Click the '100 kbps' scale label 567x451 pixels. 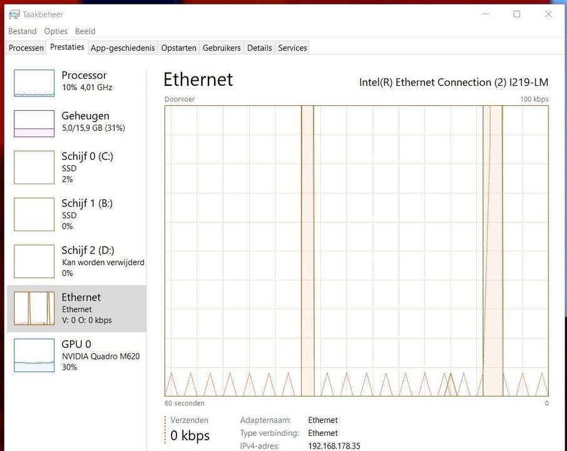534,99
